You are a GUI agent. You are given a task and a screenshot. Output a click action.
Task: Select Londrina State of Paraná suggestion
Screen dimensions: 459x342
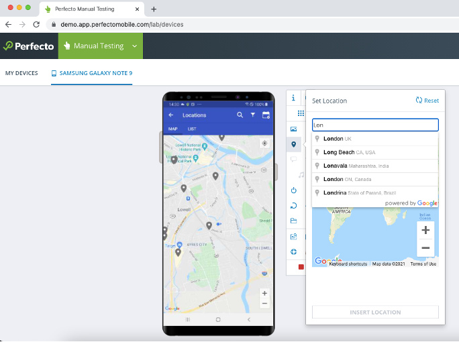pyautogui.click(x=375, y=192)
